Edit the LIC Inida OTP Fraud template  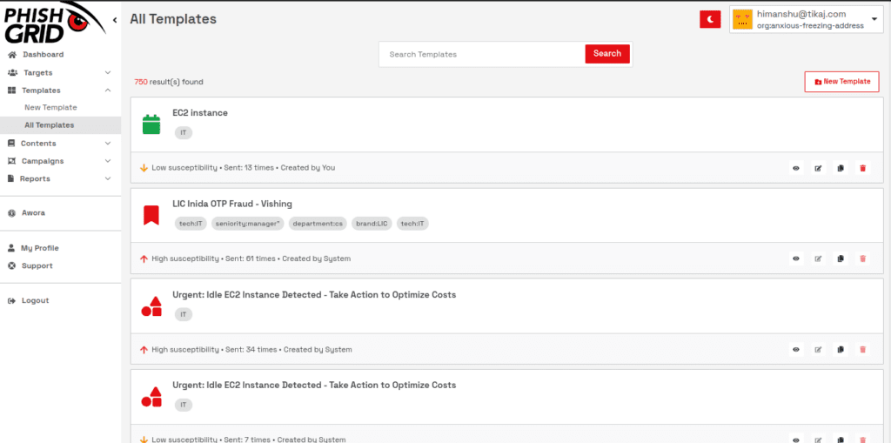[818, 258]
